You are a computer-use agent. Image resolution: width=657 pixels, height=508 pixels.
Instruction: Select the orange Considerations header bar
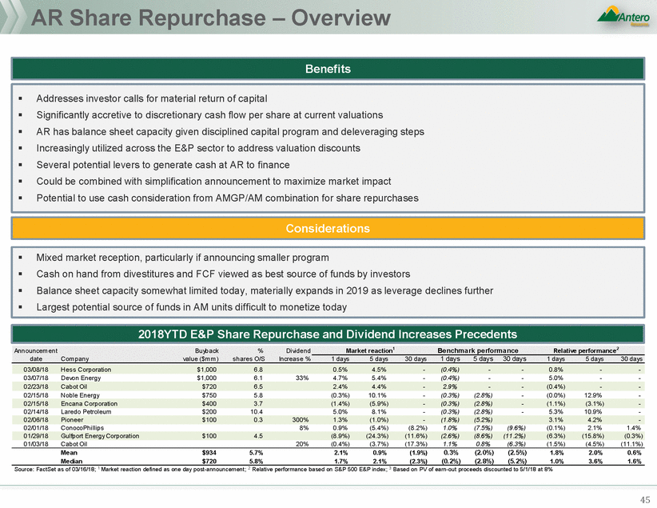click(328, 228)
